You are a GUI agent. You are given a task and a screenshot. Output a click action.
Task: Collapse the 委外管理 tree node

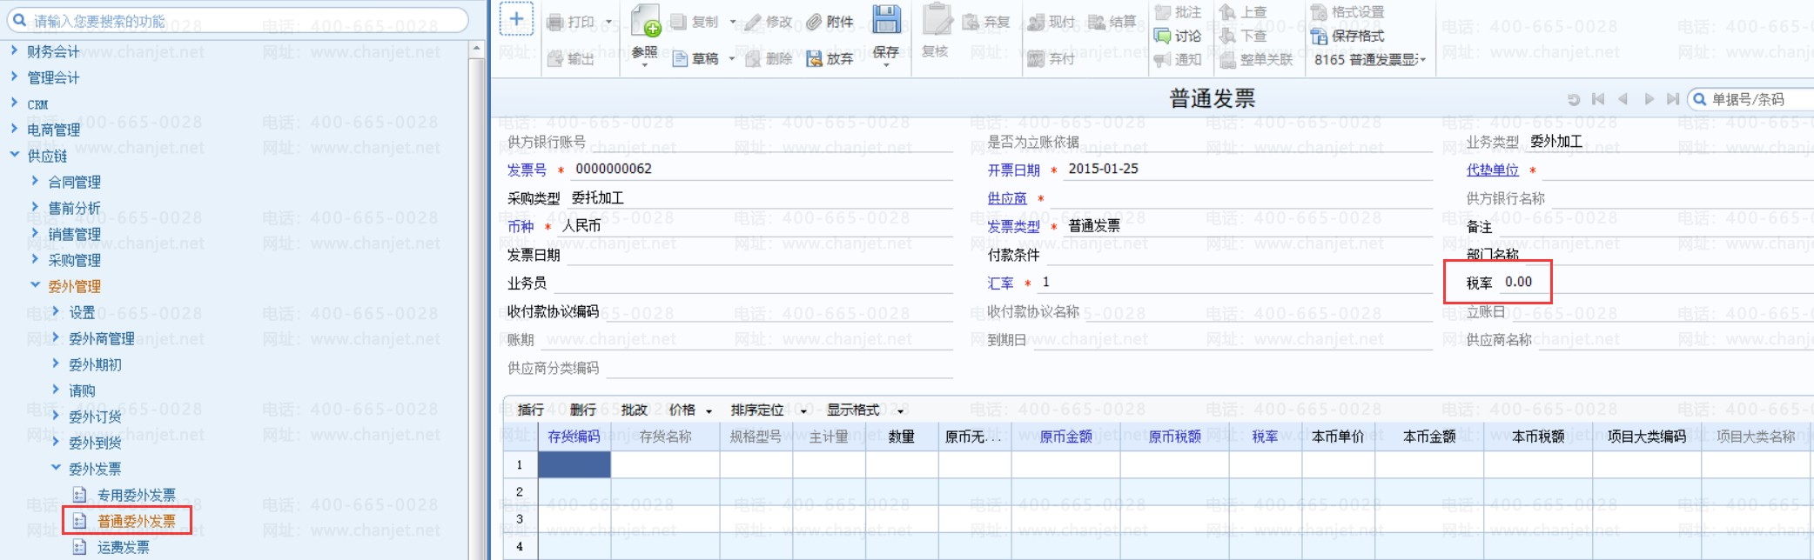tap(36, 285)
